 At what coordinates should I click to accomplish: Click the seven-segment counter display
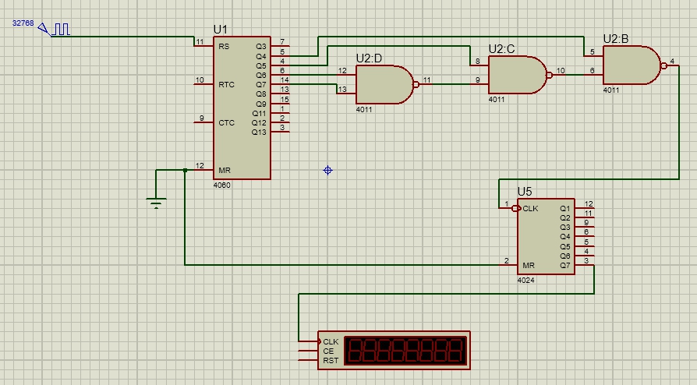tap(406, 351)
